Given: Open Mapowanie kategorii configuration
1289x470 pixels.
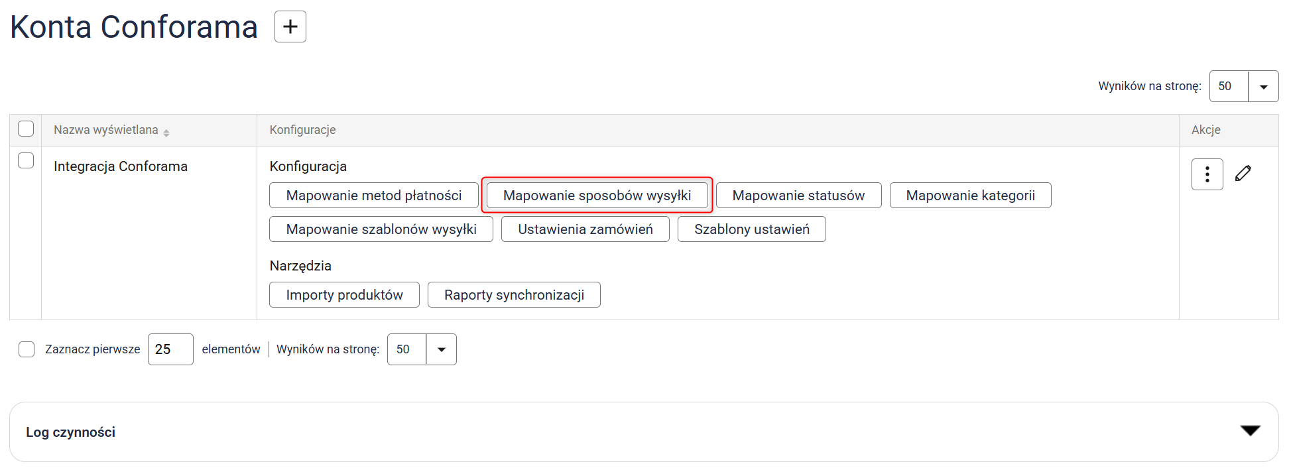Looking at the screenshot, I should (x=970, y=196).
